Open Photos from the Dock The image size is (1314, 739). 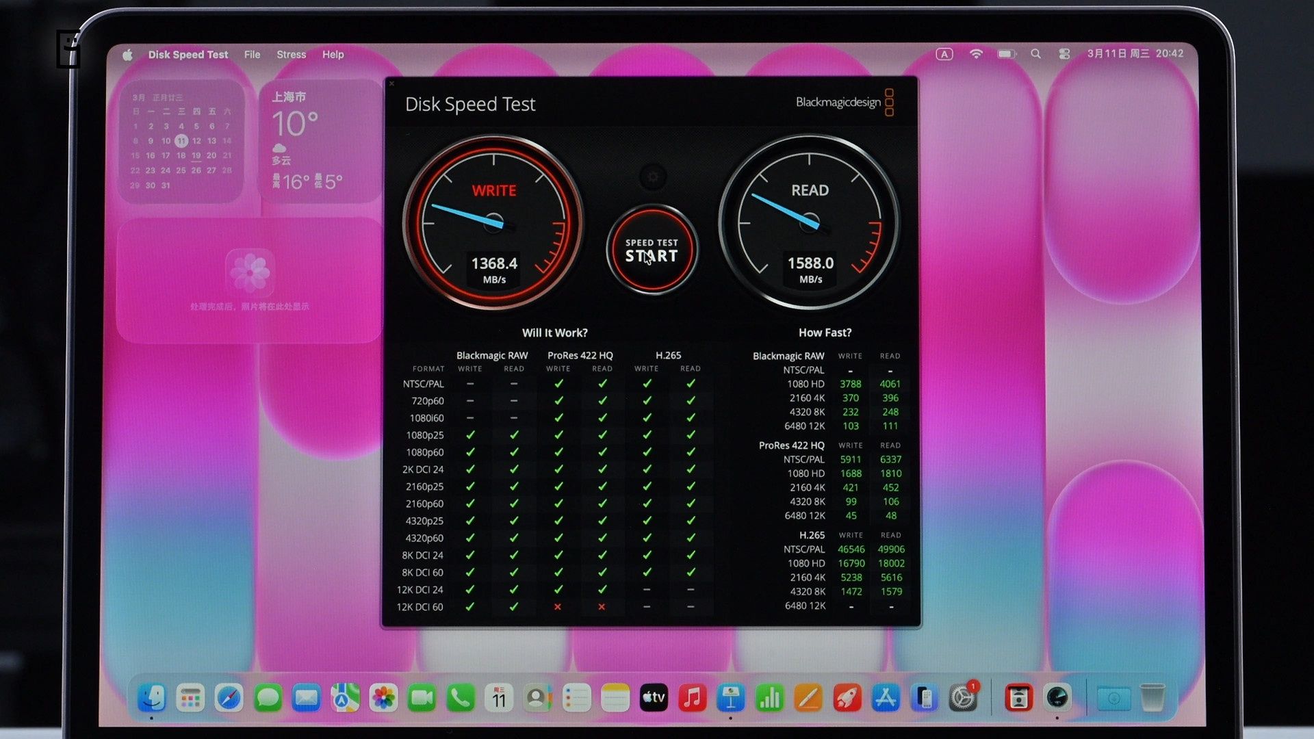383,698
